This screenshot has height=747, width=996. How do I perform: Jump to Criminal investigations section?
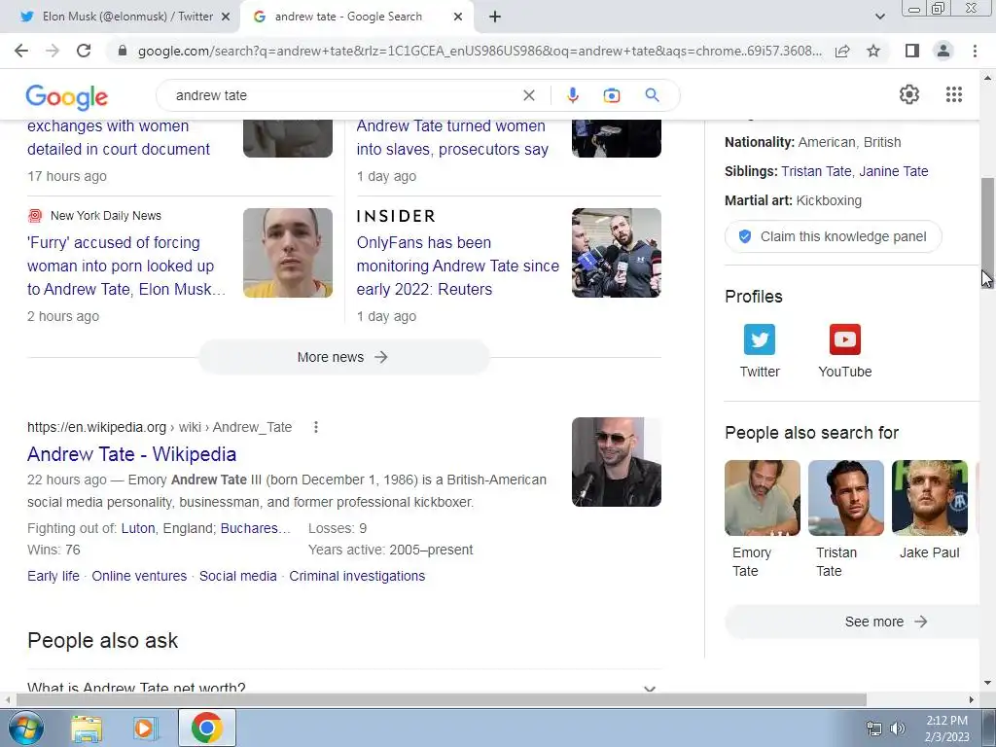click(x=357, y=576)
